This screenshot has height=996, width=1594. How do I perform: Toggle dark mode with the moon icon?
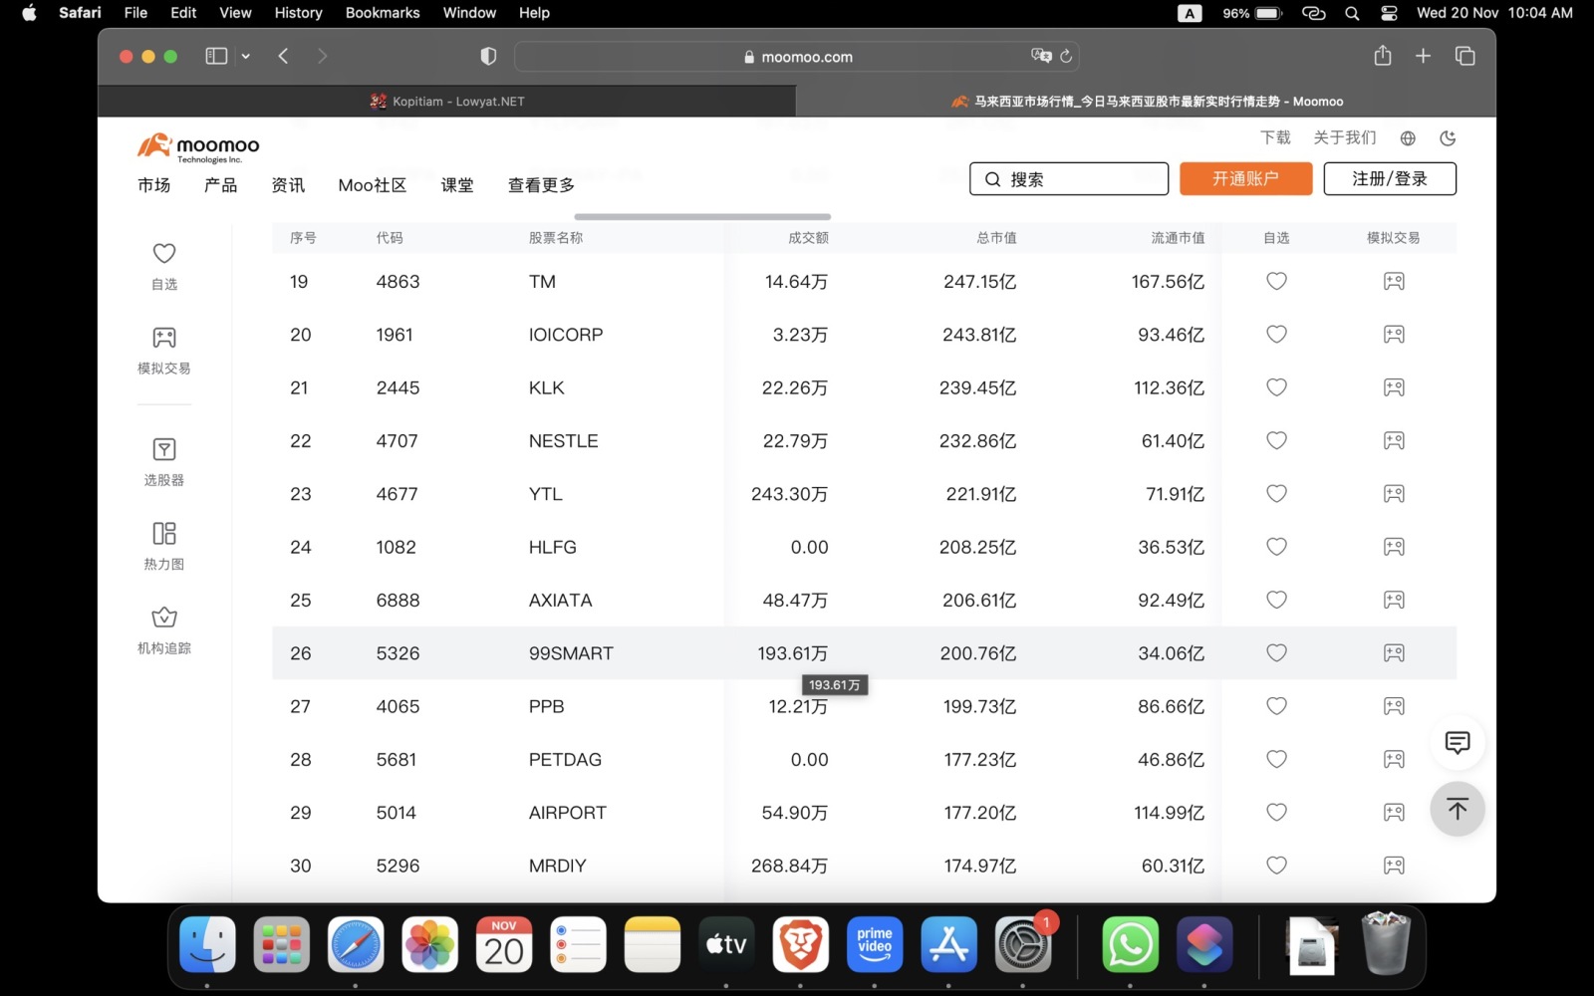click(1448, 138)
